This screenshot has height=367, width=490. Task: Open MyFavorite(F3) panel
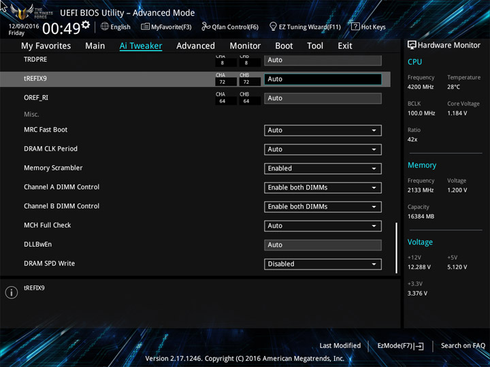pyautogui.click(x=166, y=27)
